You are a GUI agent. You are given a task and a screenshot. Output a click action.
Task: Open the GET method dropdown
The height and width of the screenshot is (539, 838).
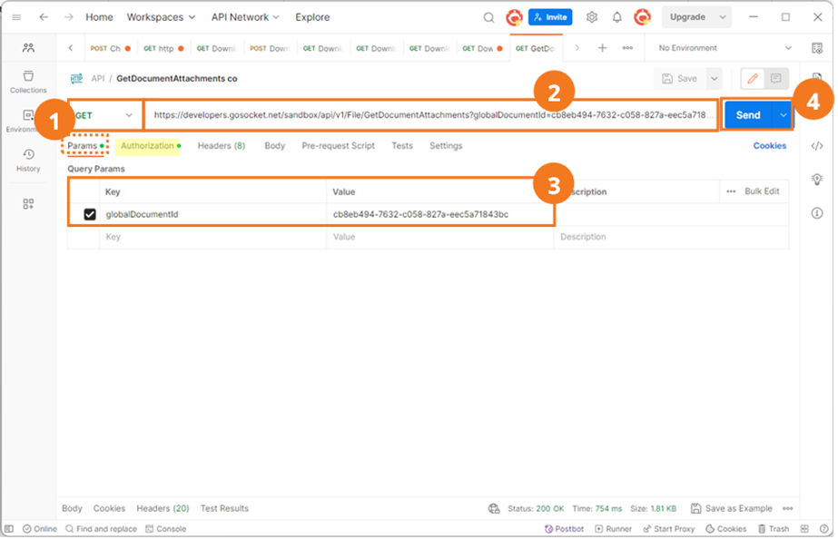pyautogui.click(x=105, y=115)
